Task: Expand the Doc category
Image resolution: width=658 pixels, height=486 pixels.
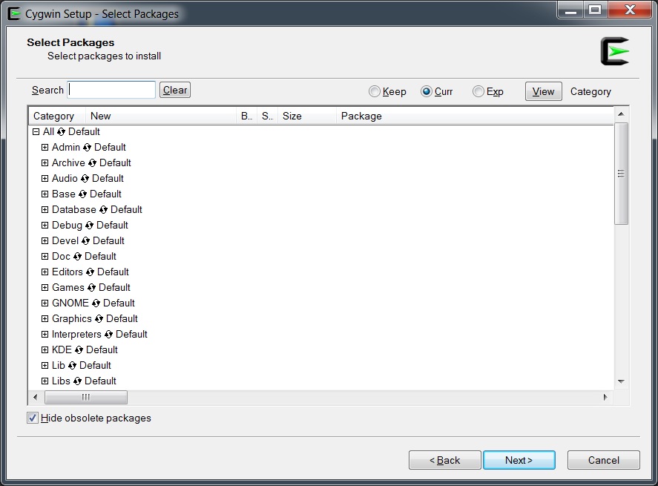Action: point(45,257)
